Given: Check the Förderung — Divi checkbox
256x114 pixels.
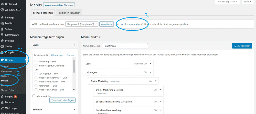Looking at the screenshot, I should point(36,62).
